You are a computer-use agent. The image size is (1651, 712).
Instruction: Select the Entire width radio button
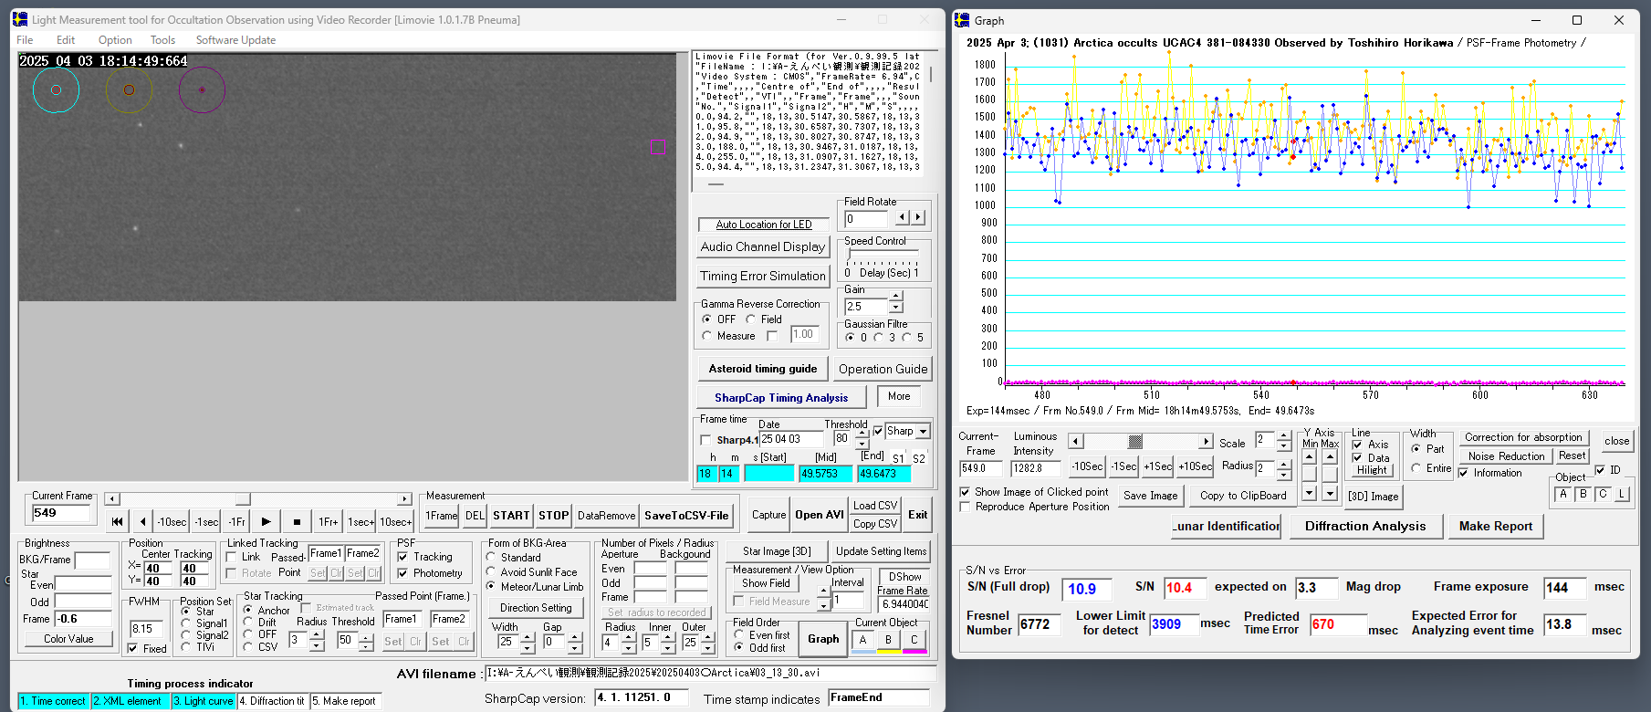click(x=1416, y=468)
